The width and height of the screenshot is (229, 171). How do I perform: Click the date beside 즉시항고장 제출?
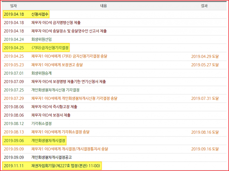click(14, 107)
